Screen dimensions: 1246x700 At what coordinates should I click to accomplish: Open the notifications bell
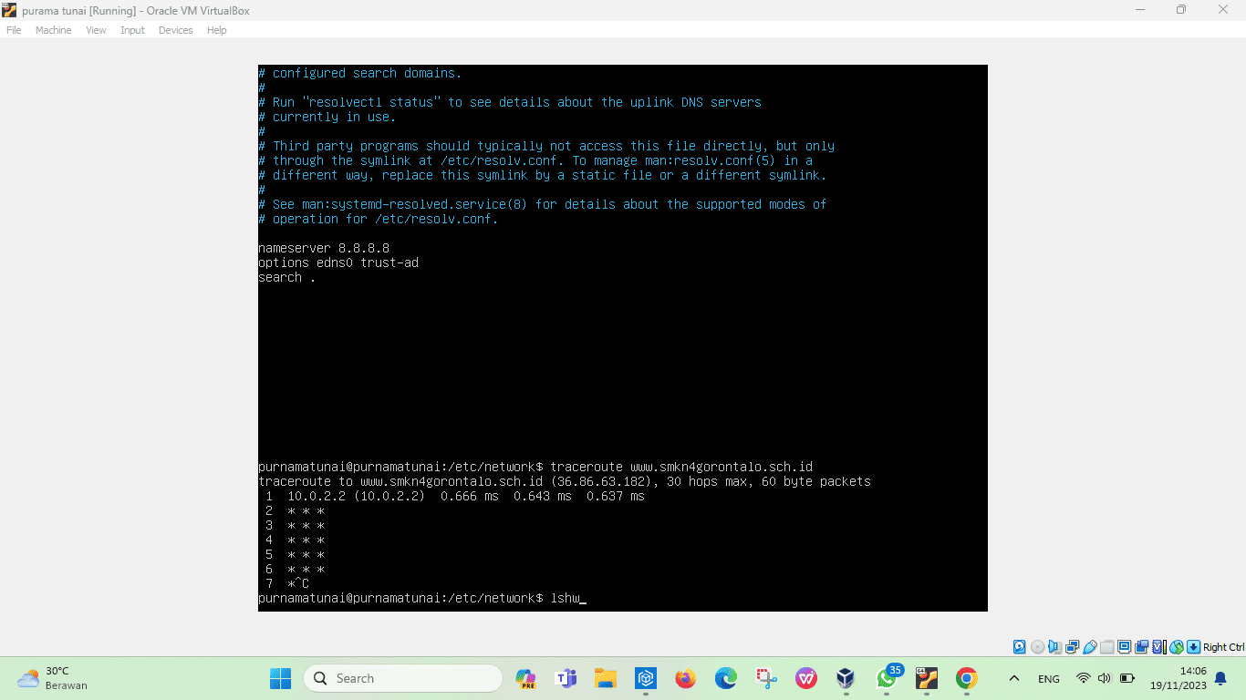[1220, 678]
